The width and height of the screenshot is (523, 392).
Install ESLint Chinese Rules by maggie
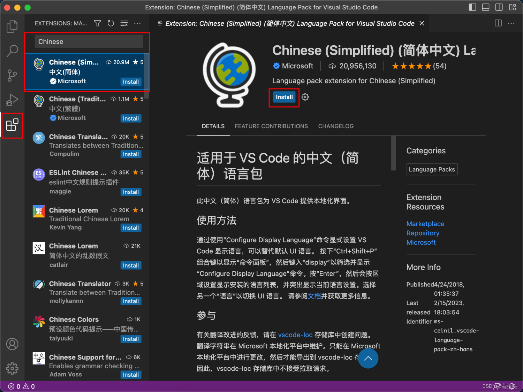tap(131, 192)
